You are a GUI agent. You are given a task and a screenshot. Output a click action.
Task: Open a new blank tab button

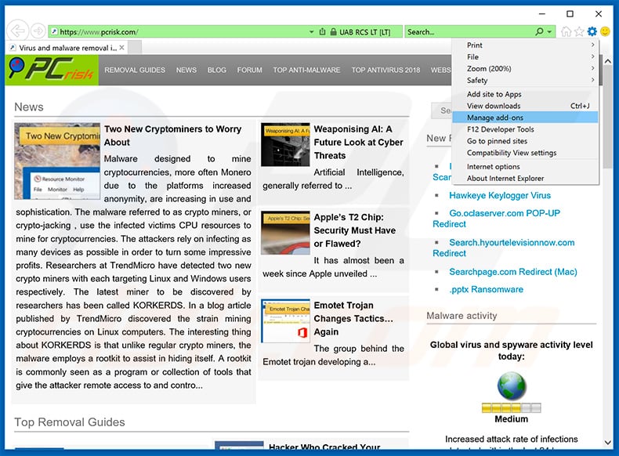(135, 48)
